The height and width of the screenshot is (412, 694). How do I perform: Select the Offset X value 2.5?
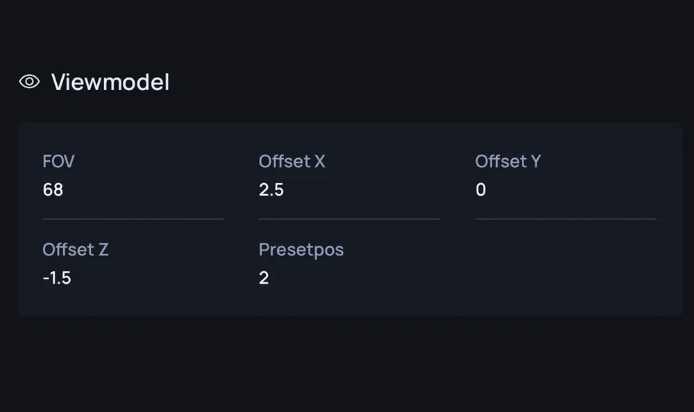point(271,190)
